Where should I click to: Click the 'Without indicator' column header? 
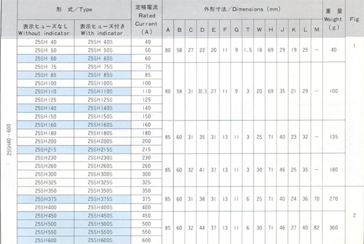[46, 29]
